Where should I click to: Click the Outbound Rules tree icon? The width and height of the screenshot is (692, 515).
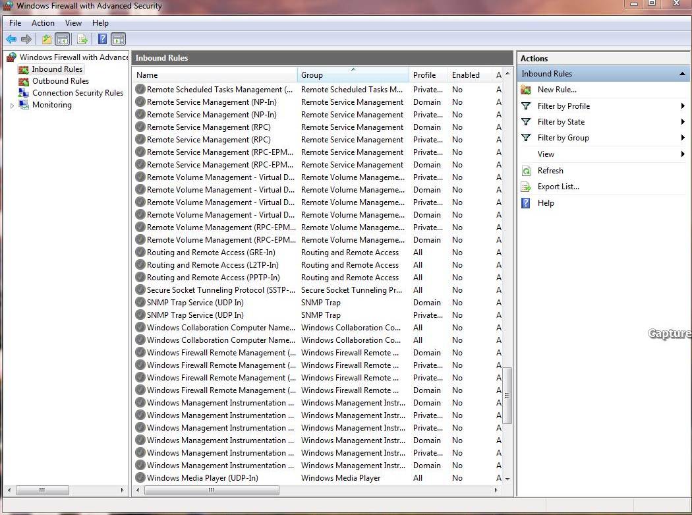tap(23, 81)
